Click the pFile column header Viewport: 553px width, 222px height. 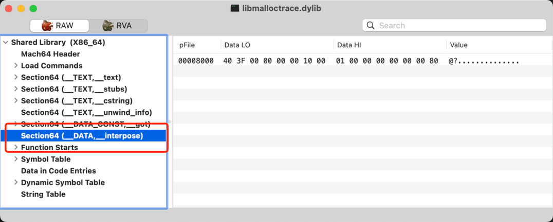[187, 45]
